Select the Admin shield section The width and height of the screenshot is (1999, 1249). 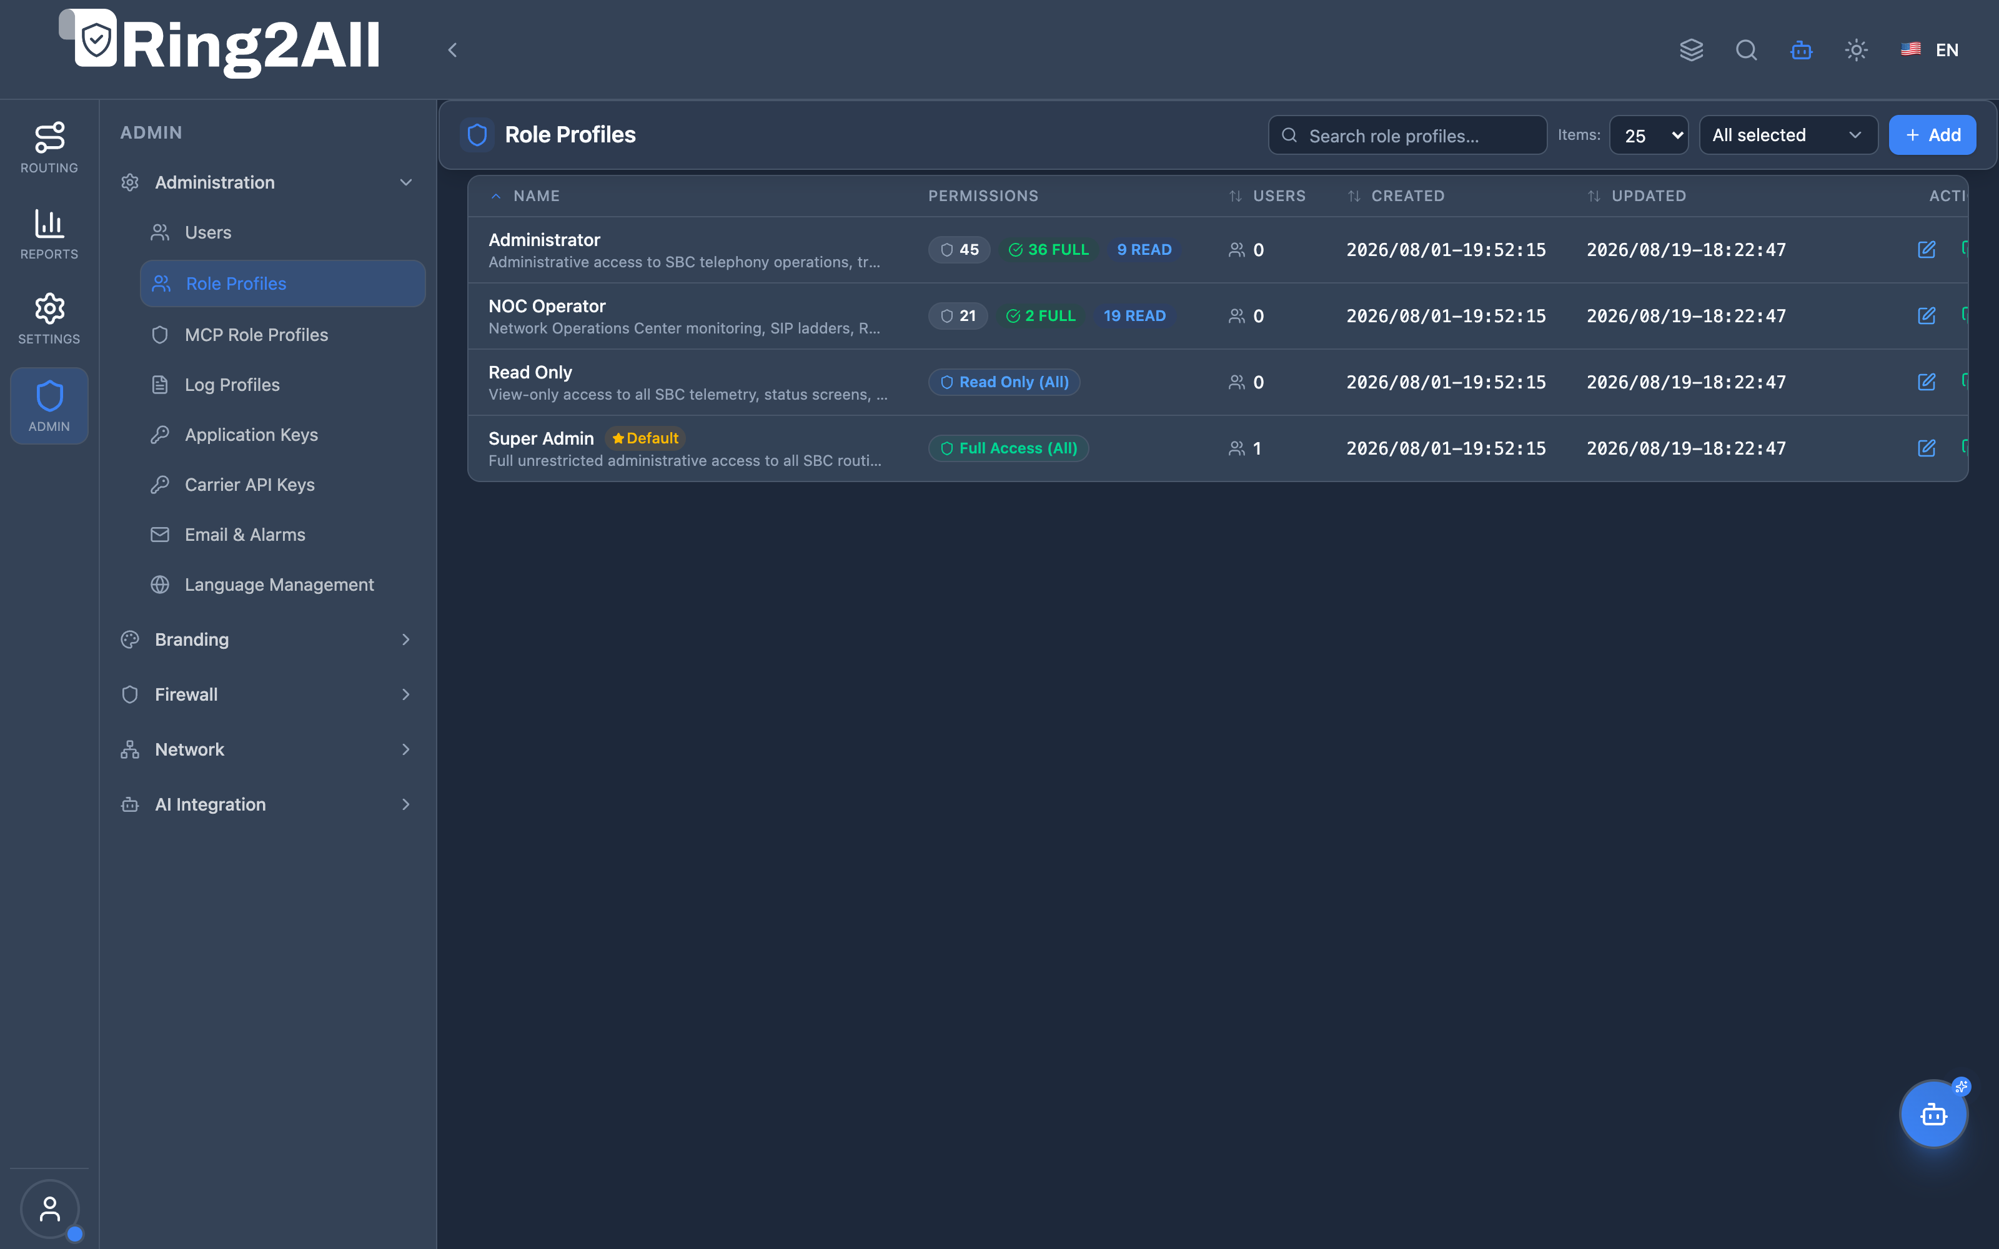[49, 405]
